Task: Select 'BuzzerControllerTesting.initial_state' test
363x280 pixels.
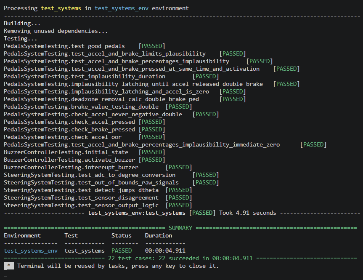Action: pyautogui.click(x=66, y=152)
